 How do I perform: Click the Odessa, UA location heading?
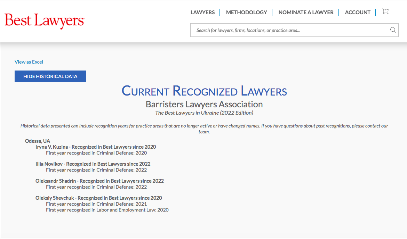(x=37, y=141)
